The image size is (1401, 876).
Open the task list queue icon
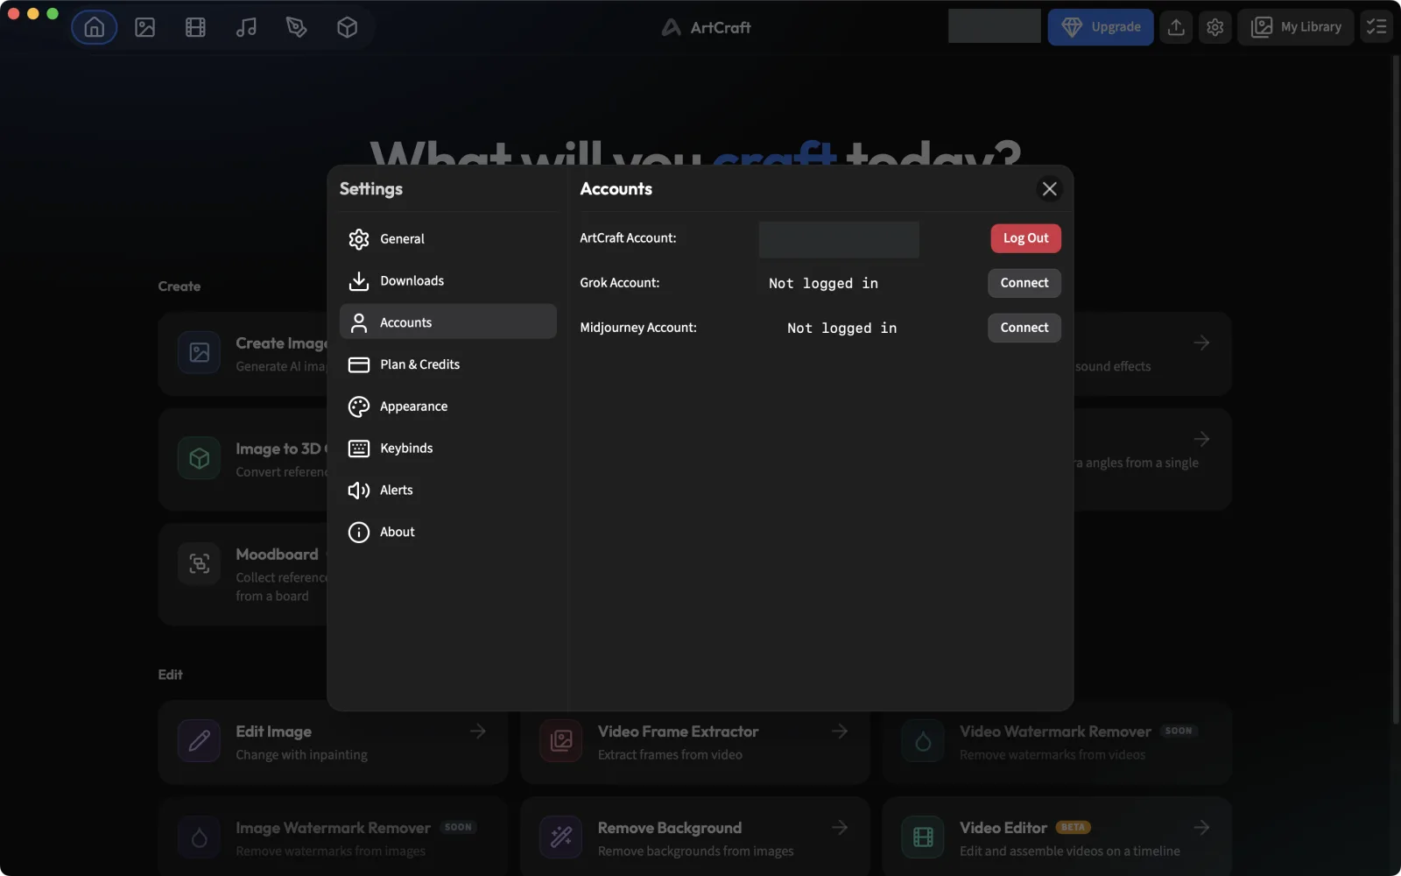coord(1376,27)
